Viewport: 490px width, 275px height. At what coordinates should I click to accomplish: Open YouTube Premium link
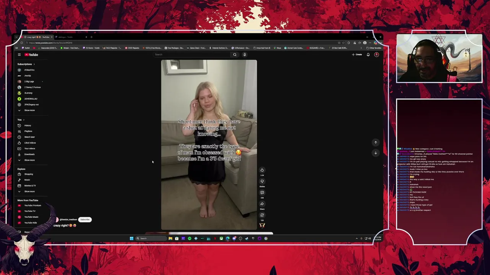pos(32,205)
